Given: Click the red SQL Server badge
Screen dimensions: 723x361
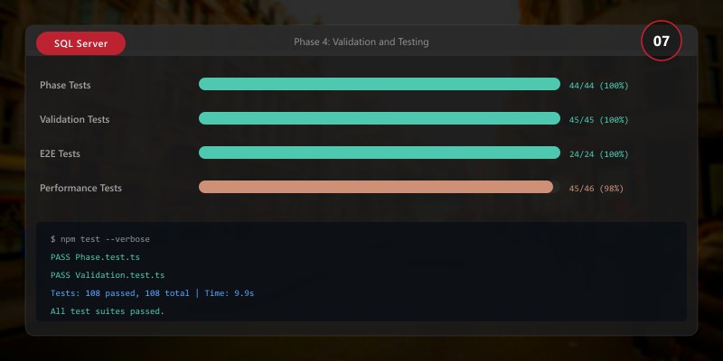Looking at the screenshot, I should [80, 43].
